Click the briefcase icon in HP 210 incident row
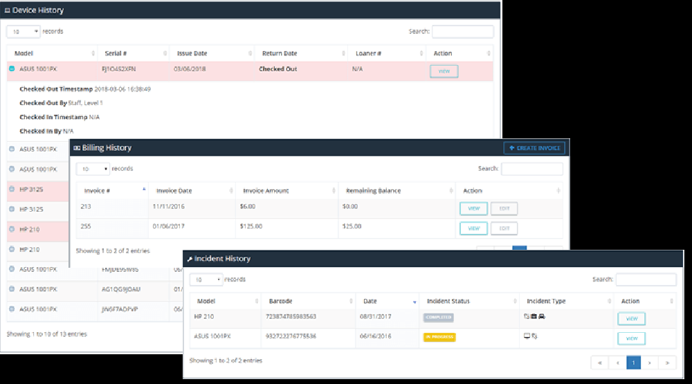Screen dimensions: 692x384 (x=534, y=316)
